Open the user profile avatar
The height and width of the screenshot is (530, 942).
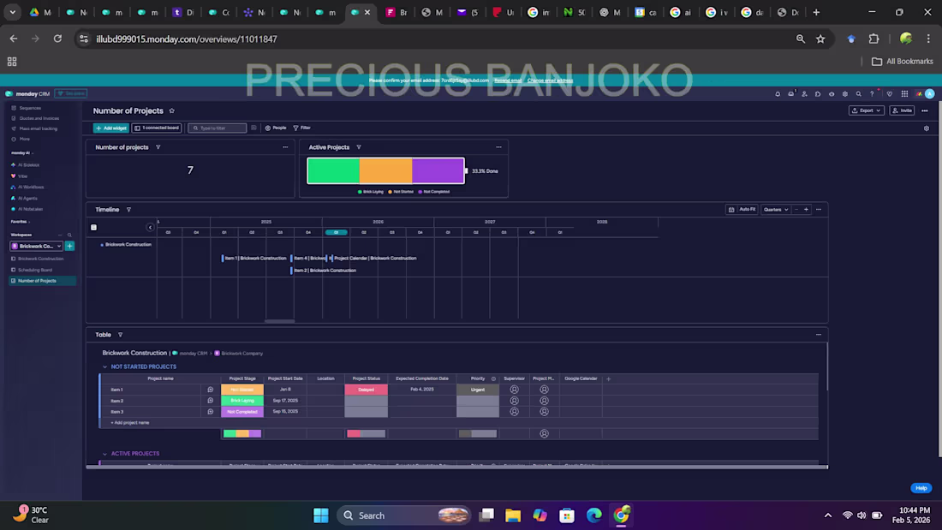(x=929, y=93)
